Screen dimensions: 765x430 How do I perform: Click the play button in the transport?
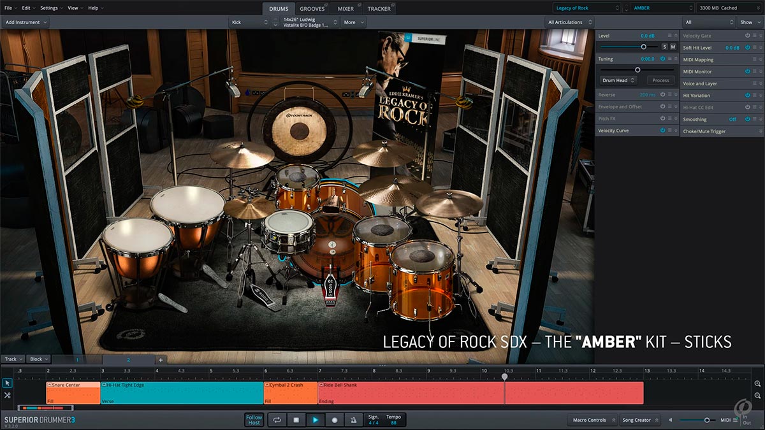pos(316,420)
